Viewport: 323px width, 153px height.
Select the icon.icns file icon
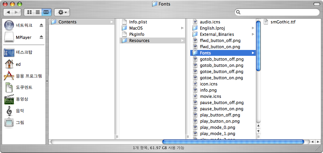[x=195, y=84]
